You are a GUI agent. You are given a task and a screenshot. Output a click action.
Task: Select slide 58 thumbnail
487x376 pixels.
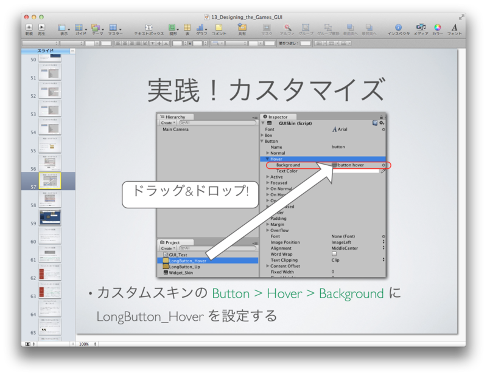pyautogui.click(x=50, y=199)
